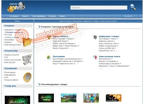Click the shopping cart image in Покупателю
The width and height of the screenshot is (144, 104).
coord(27,59)
